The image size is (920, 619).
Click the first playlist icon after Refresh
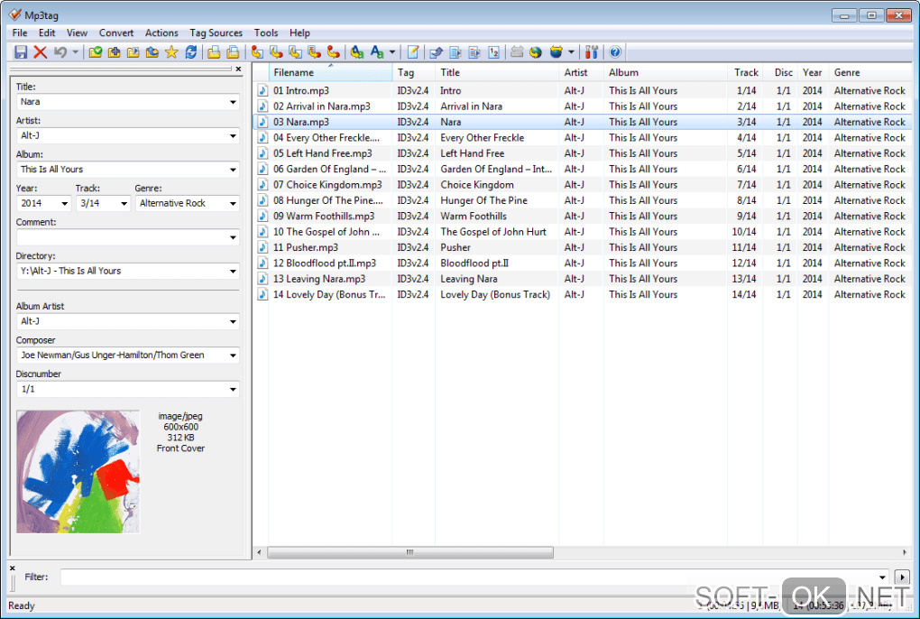coord(214,52)
